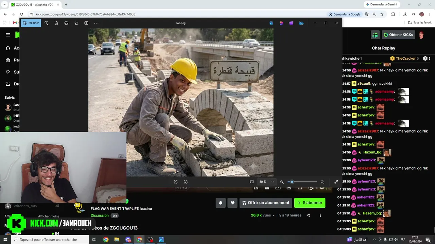Start slideshow from the Photos toolbar

coord(86,23)
